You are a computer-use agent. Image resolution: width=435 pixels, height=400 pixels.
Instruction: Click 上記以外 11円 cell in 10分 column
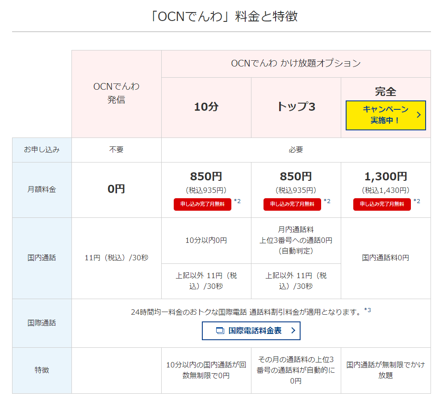pos(206,281)
